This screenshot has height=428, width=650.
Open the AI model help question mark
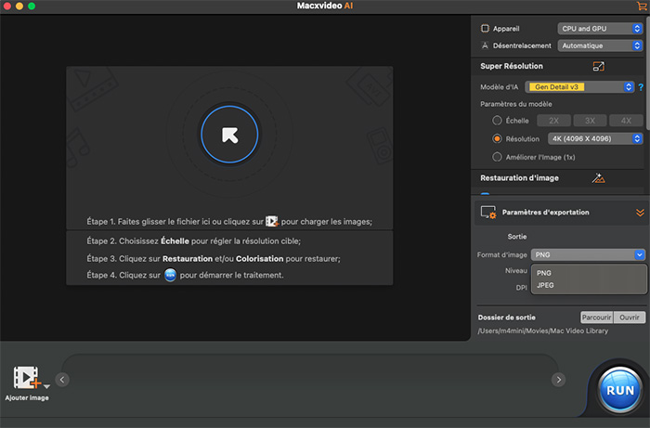641,87
